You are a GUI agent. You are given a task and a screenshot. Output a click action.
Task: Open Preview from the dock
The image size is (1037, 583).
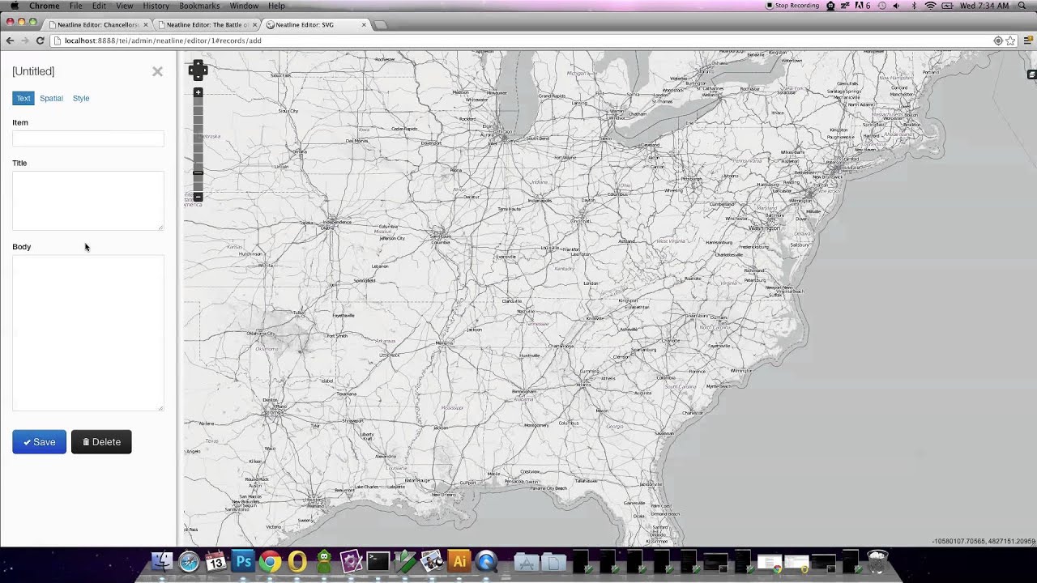click(432, 561)
